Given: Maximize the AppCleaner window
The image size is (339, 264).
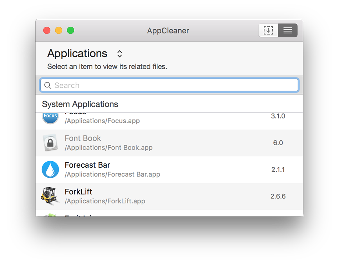Looking at the screenshot, I should pos(71,30).
